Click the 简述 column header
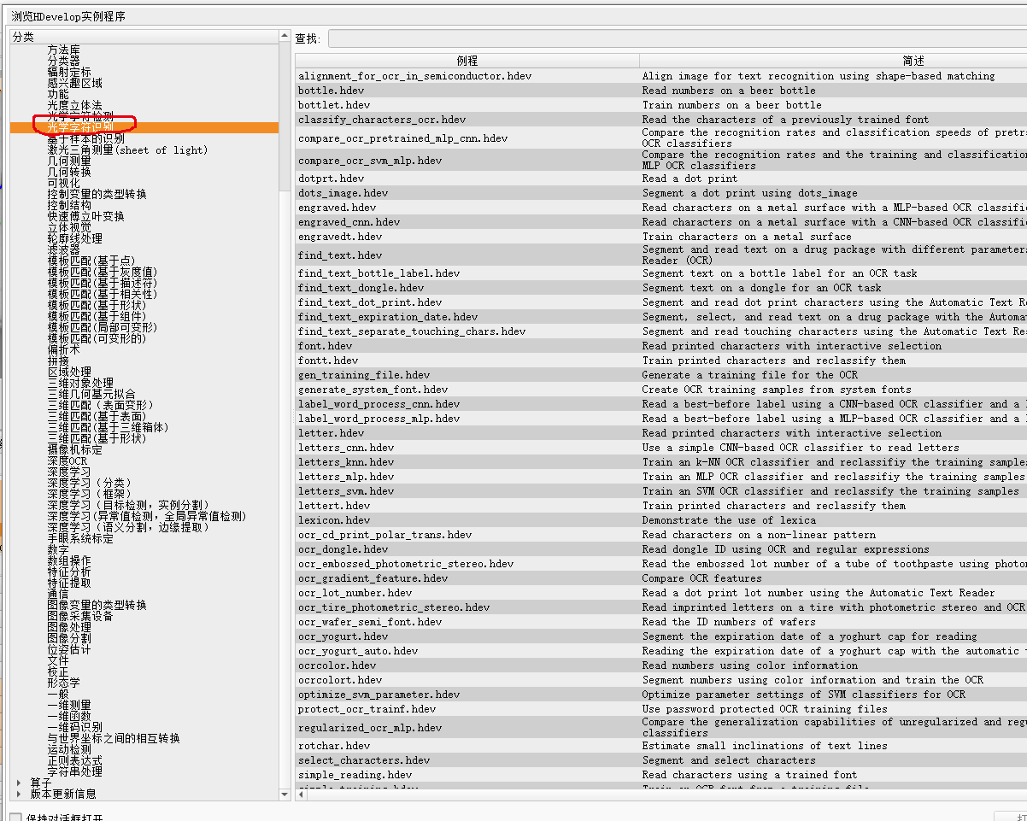1027x821 pixels. coord(913,61)
